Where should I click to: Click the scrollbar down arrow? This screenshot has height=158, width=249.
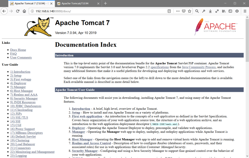click(x=247, y=156)
